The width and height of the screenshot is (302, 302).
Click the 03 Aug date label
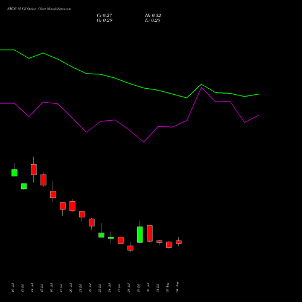coord(167,288)
